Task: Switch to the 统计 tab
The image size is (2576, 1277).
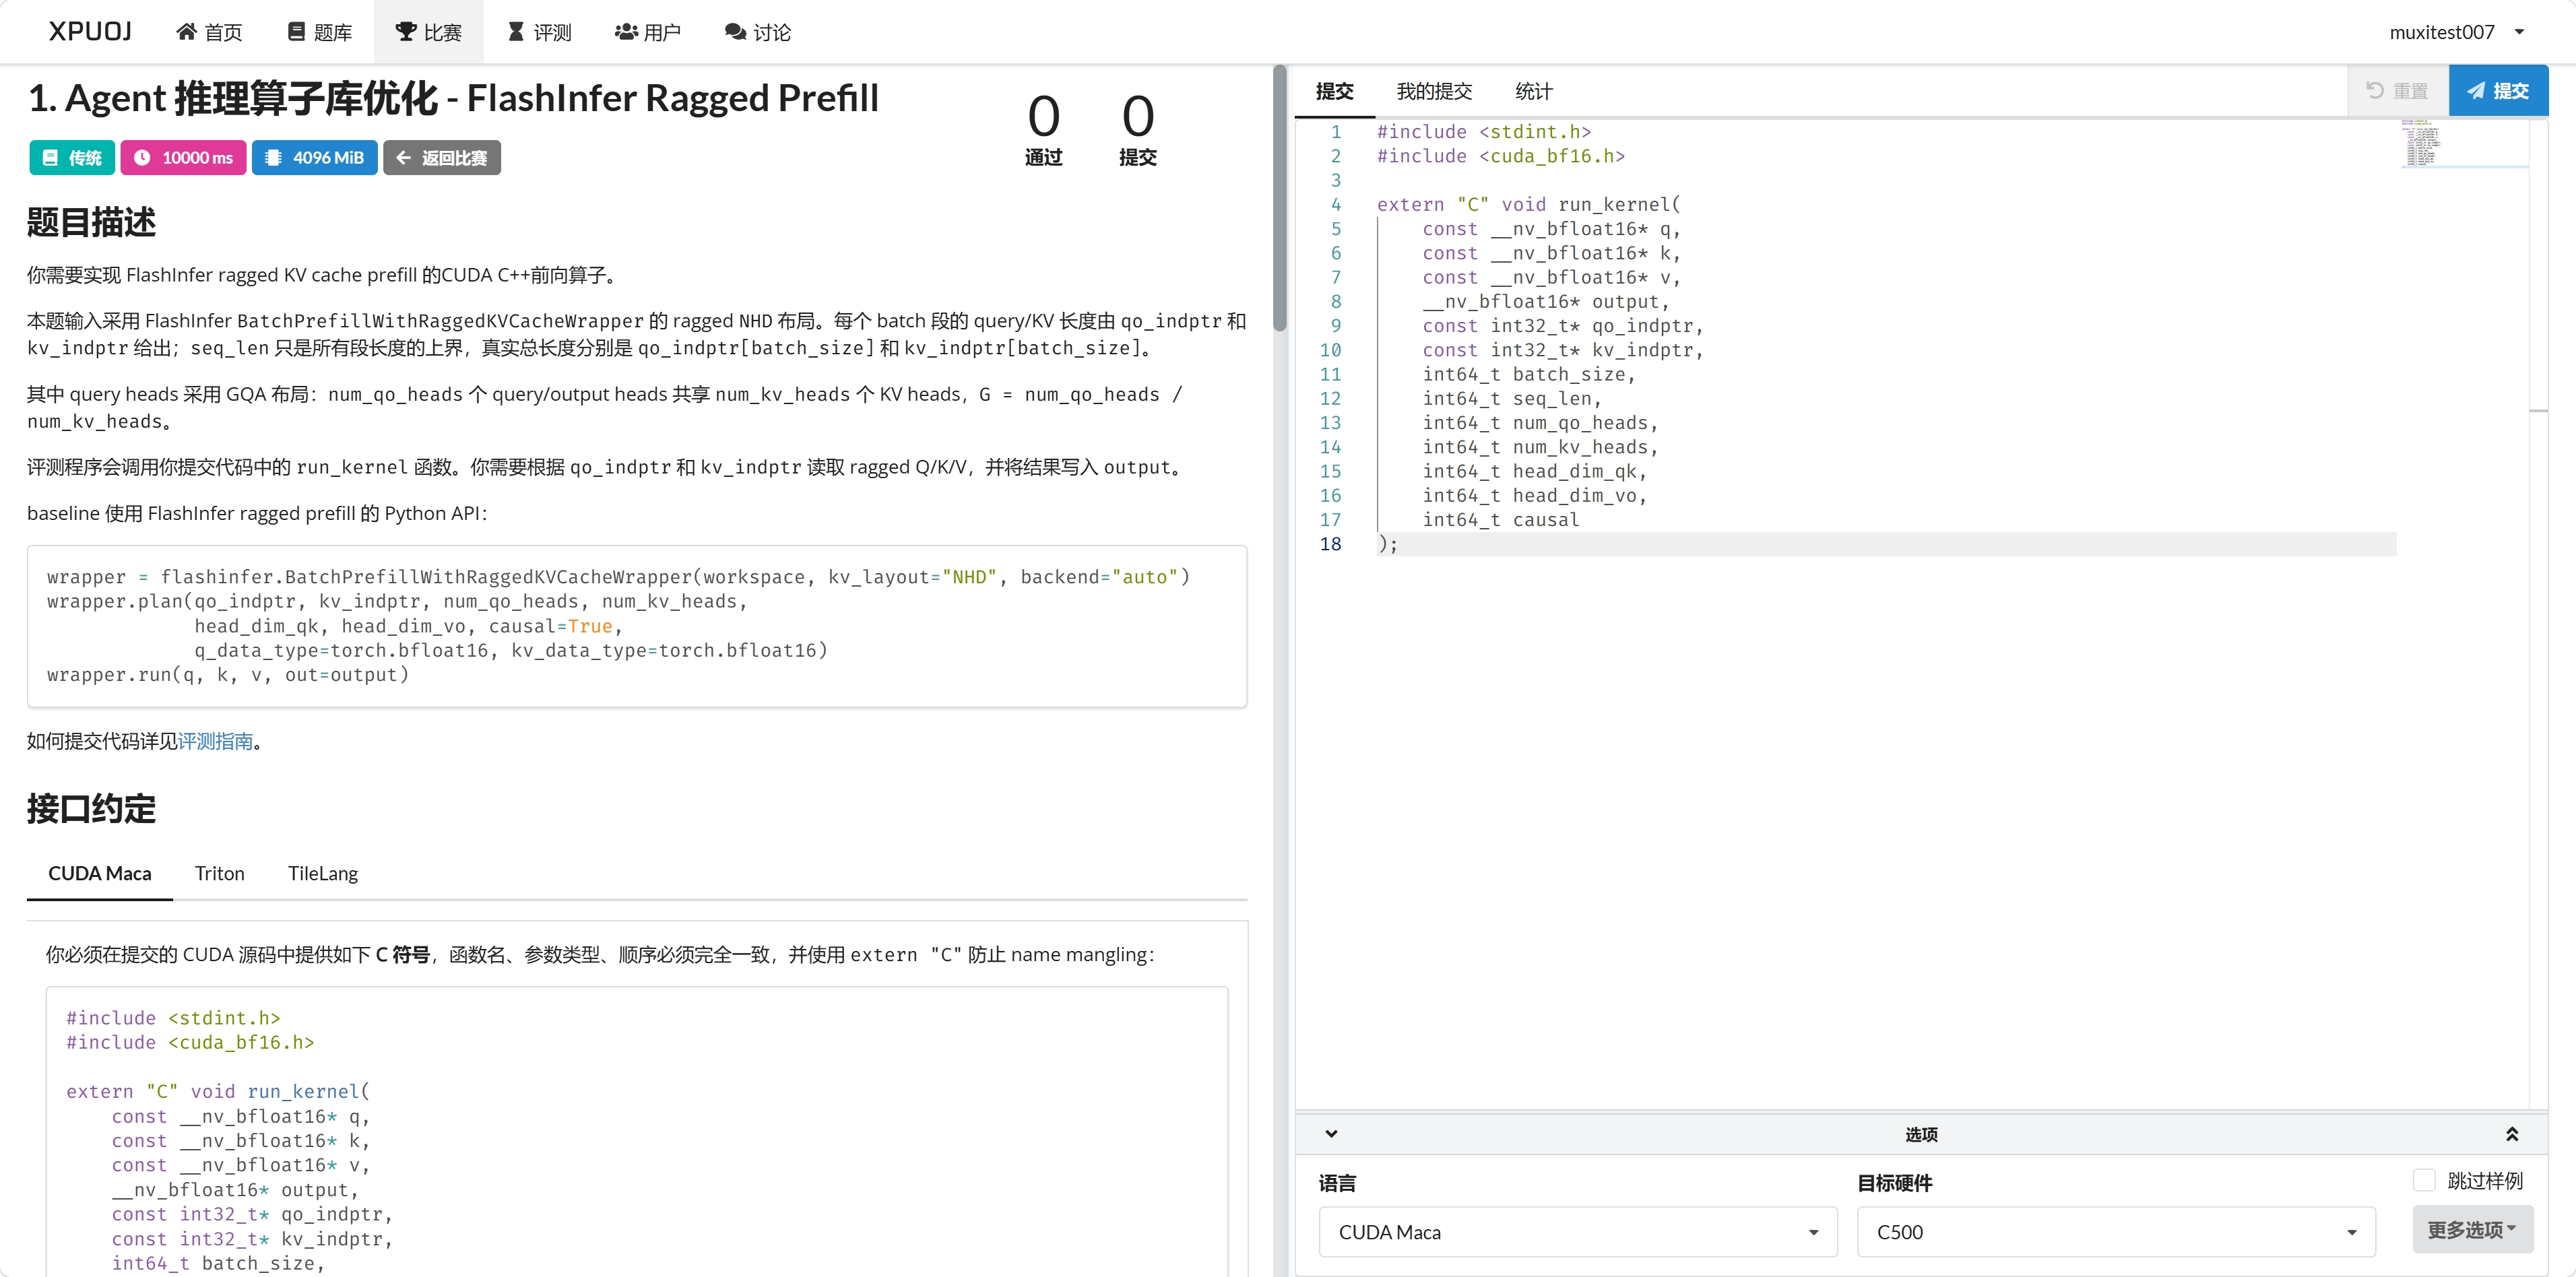Action: click(x=1534, y=91)
